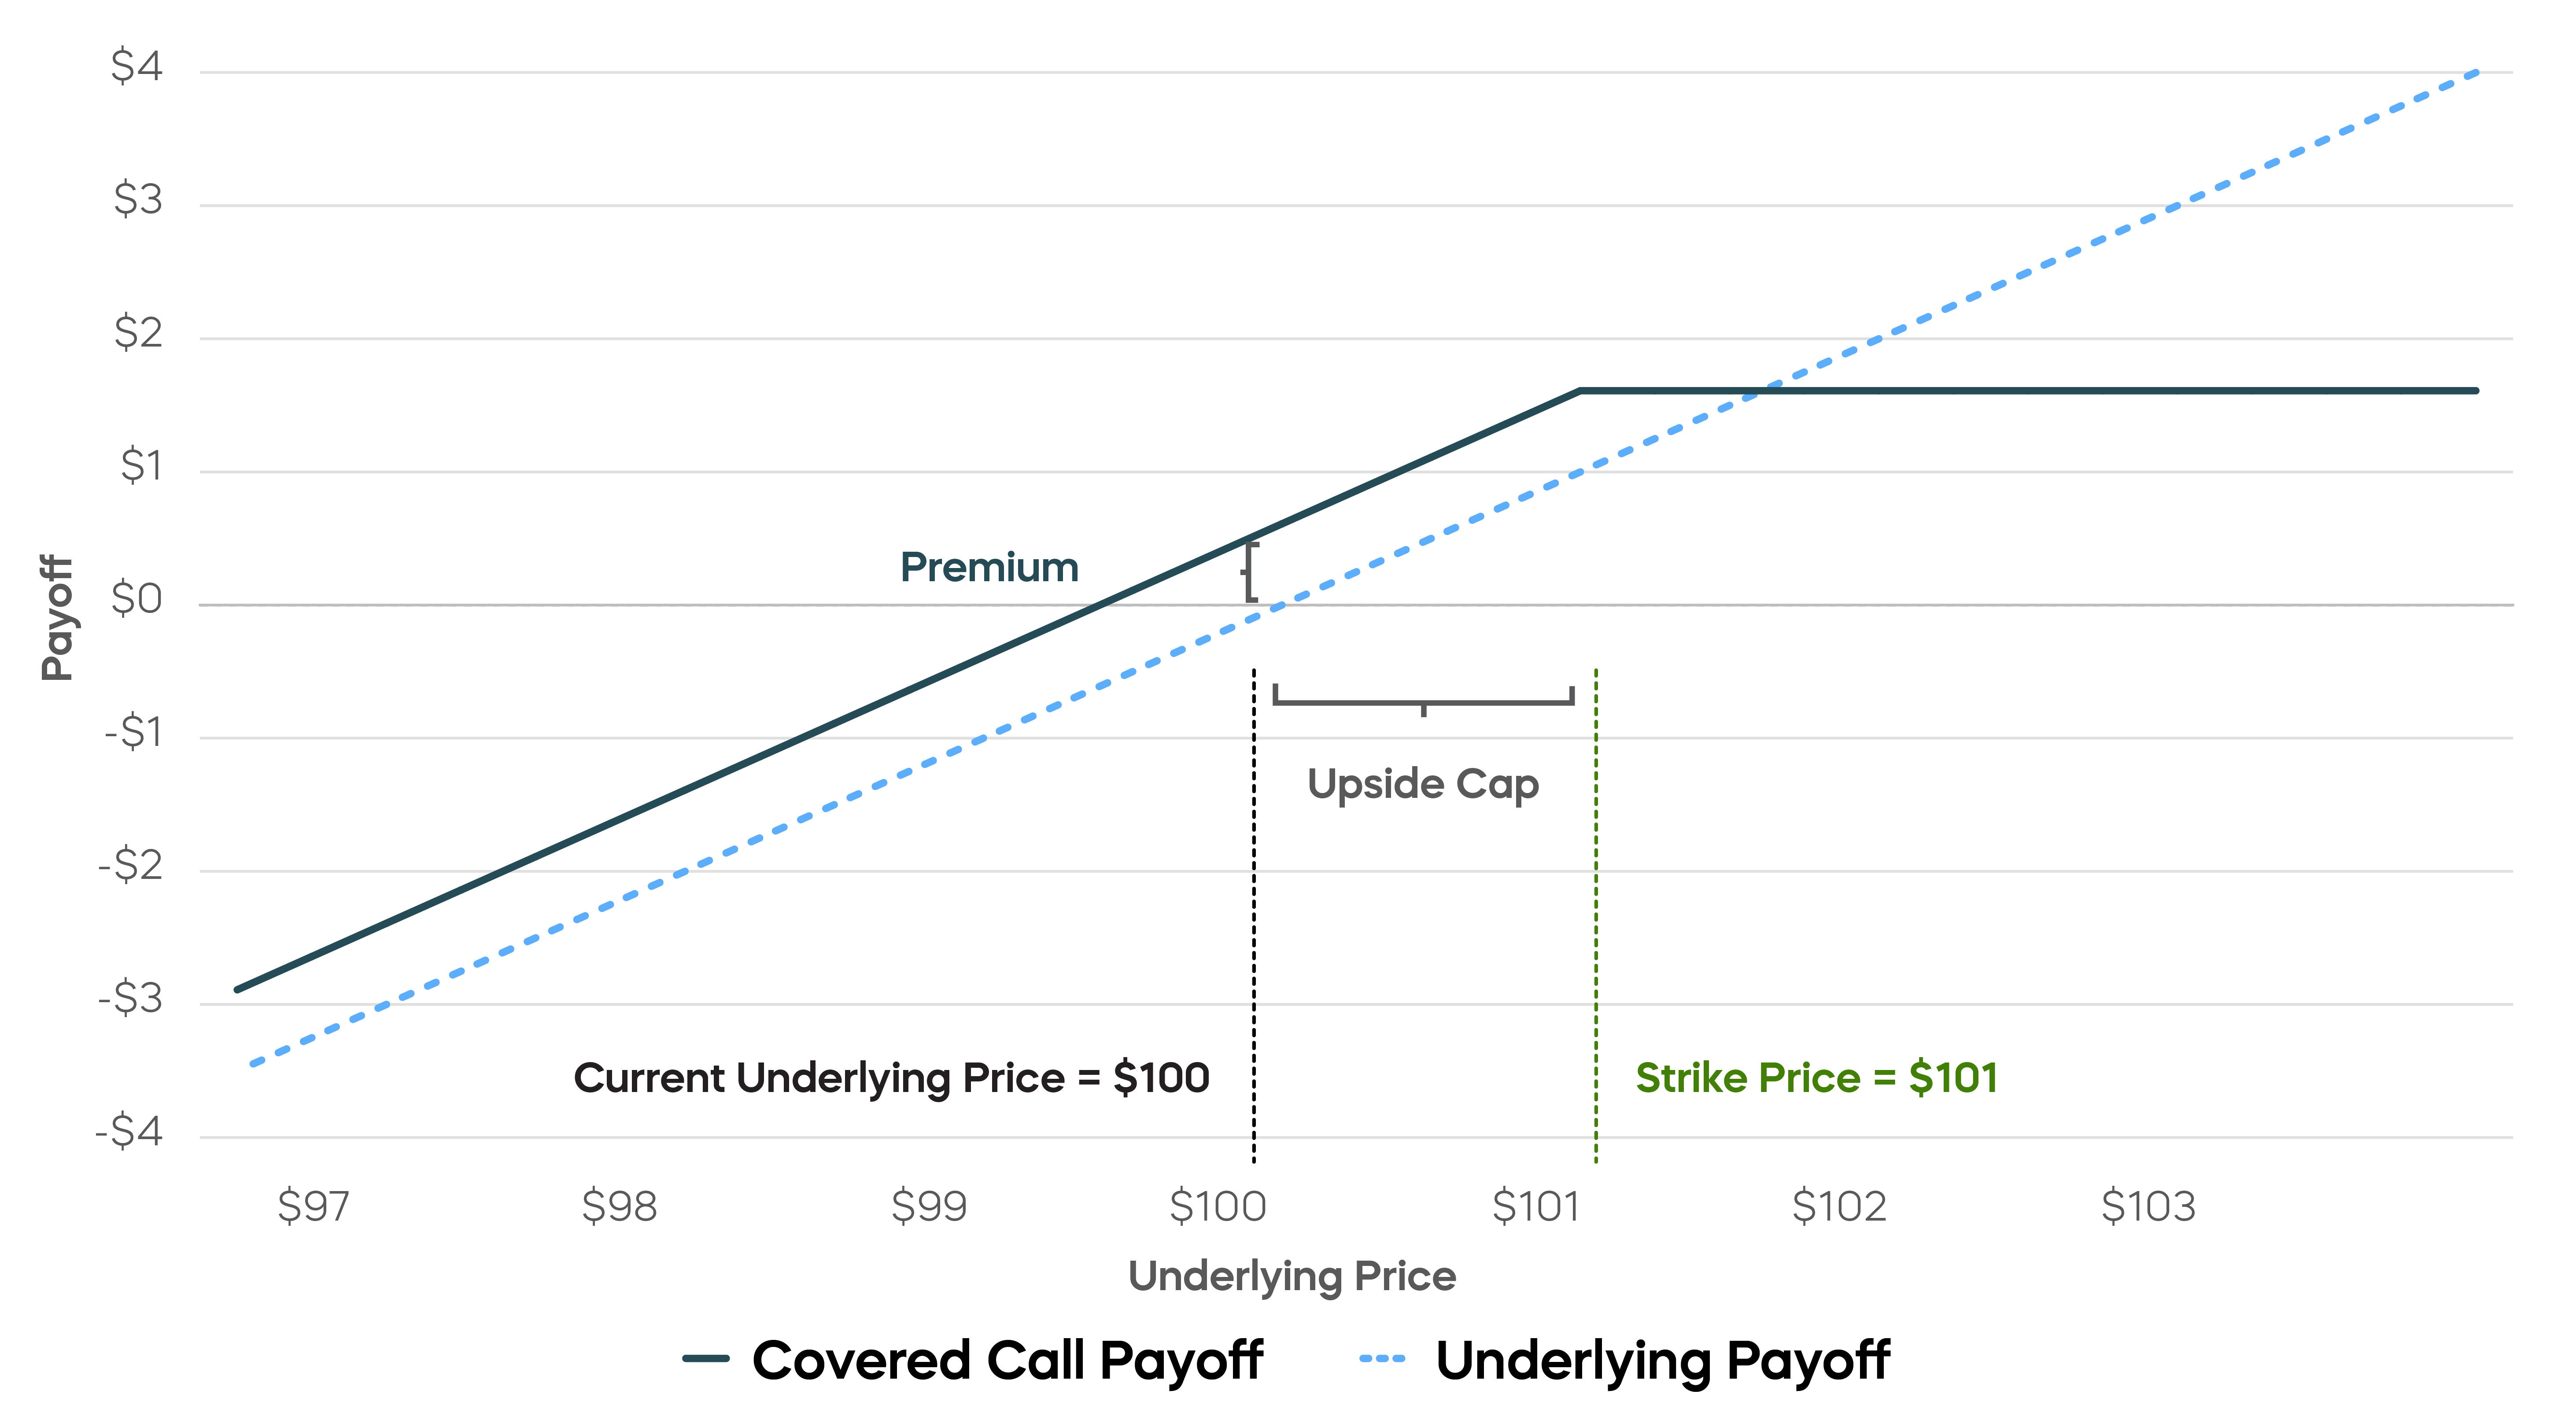
Task: Select the Current Underlying Price = $100 label
Action: [x=891, y=1077]
